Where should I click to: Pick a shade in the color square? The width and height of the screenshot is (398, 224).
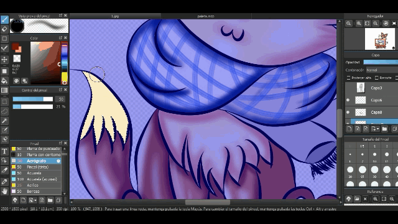(x=45, y=63)
